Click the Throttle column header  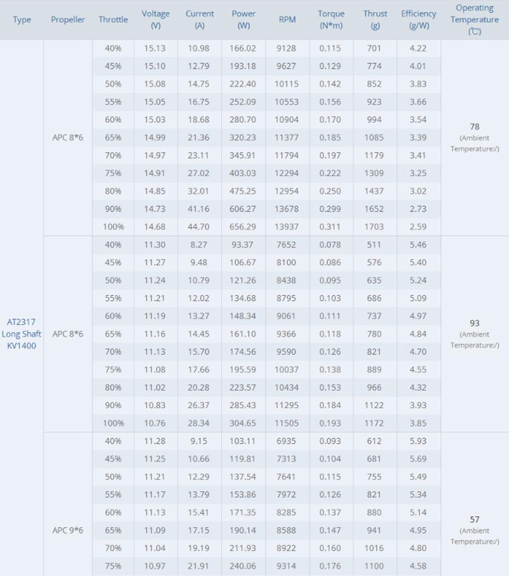tap(113, 20)
